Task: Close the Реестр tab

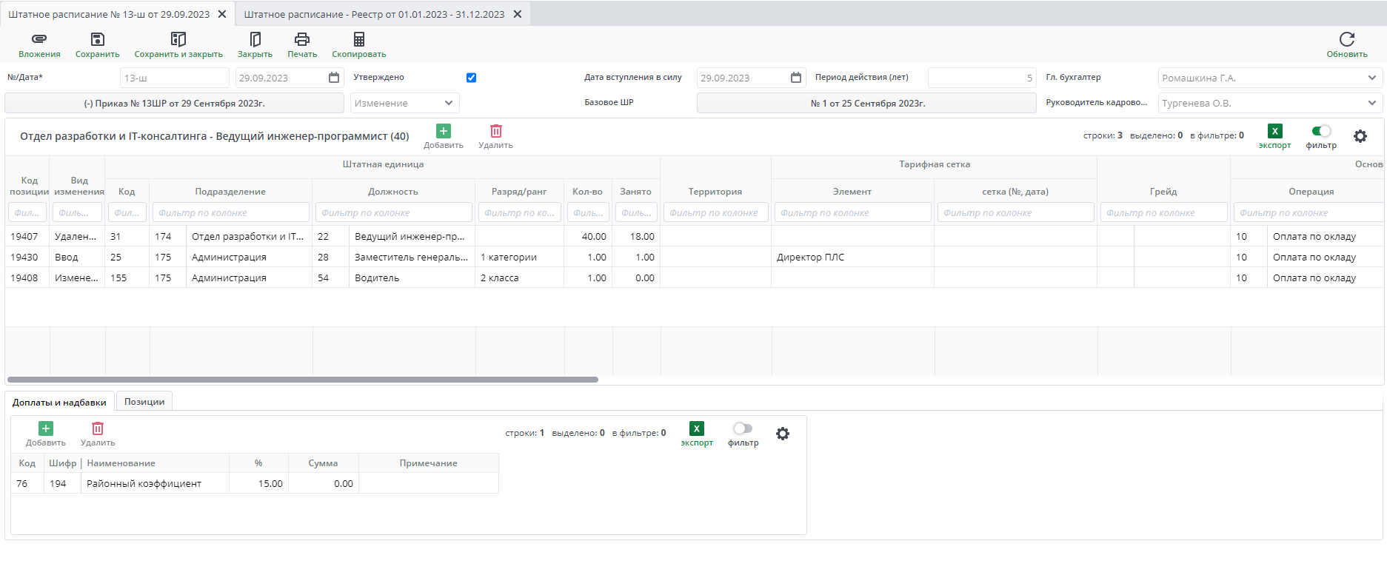Action: click(x=518, y=14)
